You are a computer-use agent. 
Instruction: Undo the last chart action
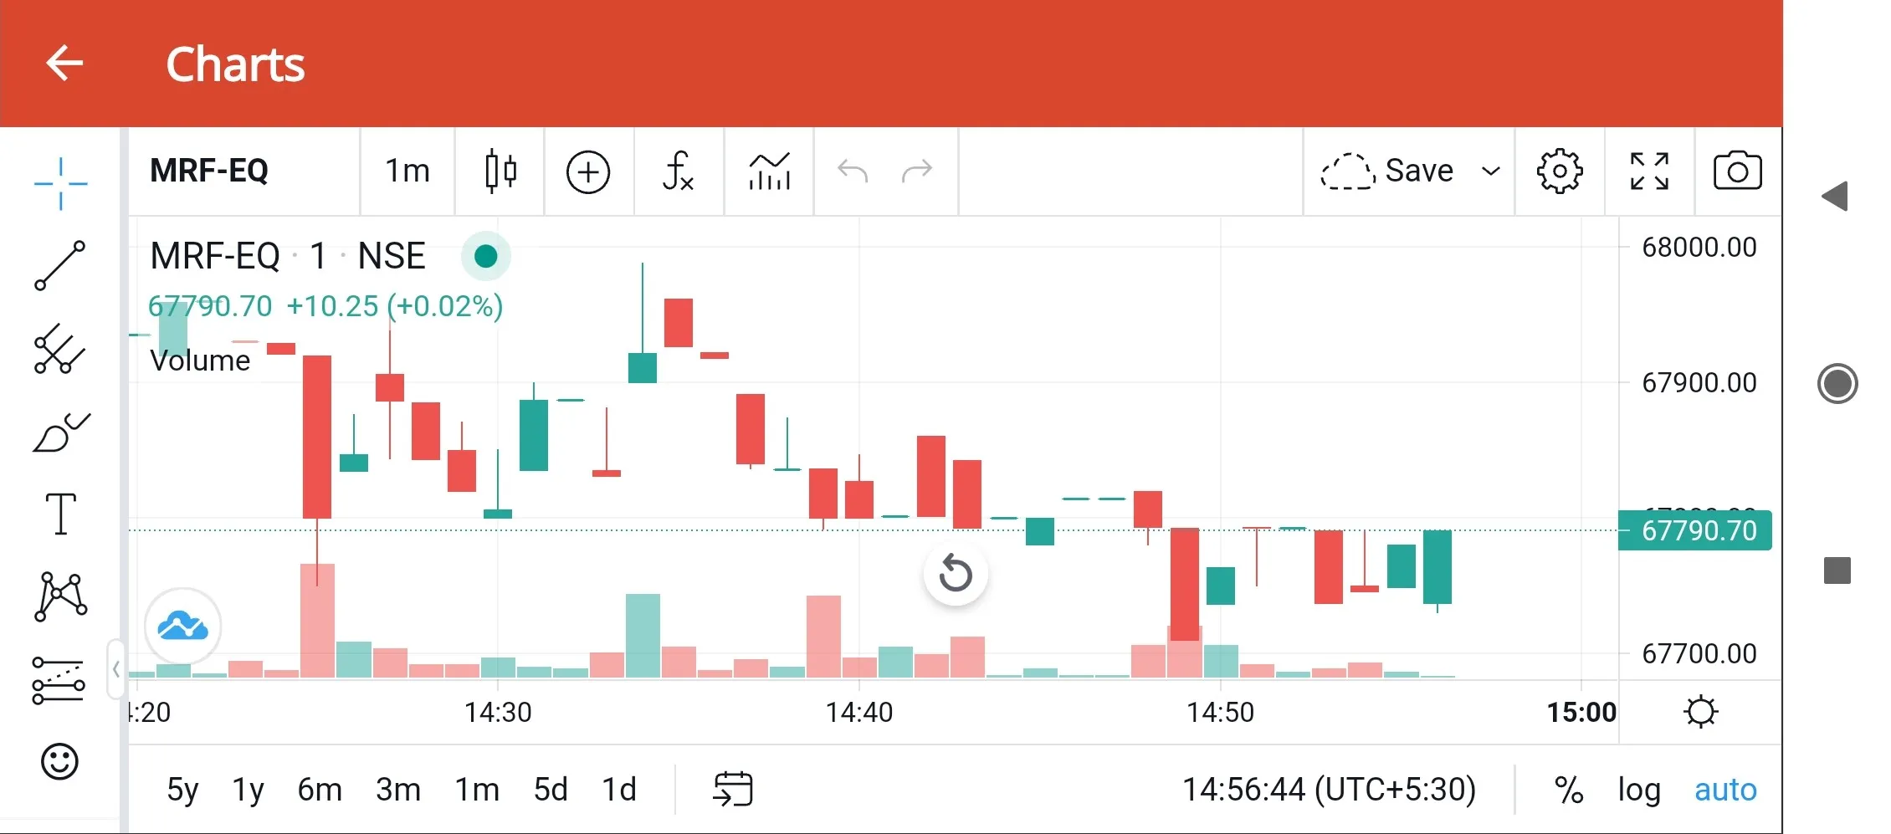pos(853,171)
